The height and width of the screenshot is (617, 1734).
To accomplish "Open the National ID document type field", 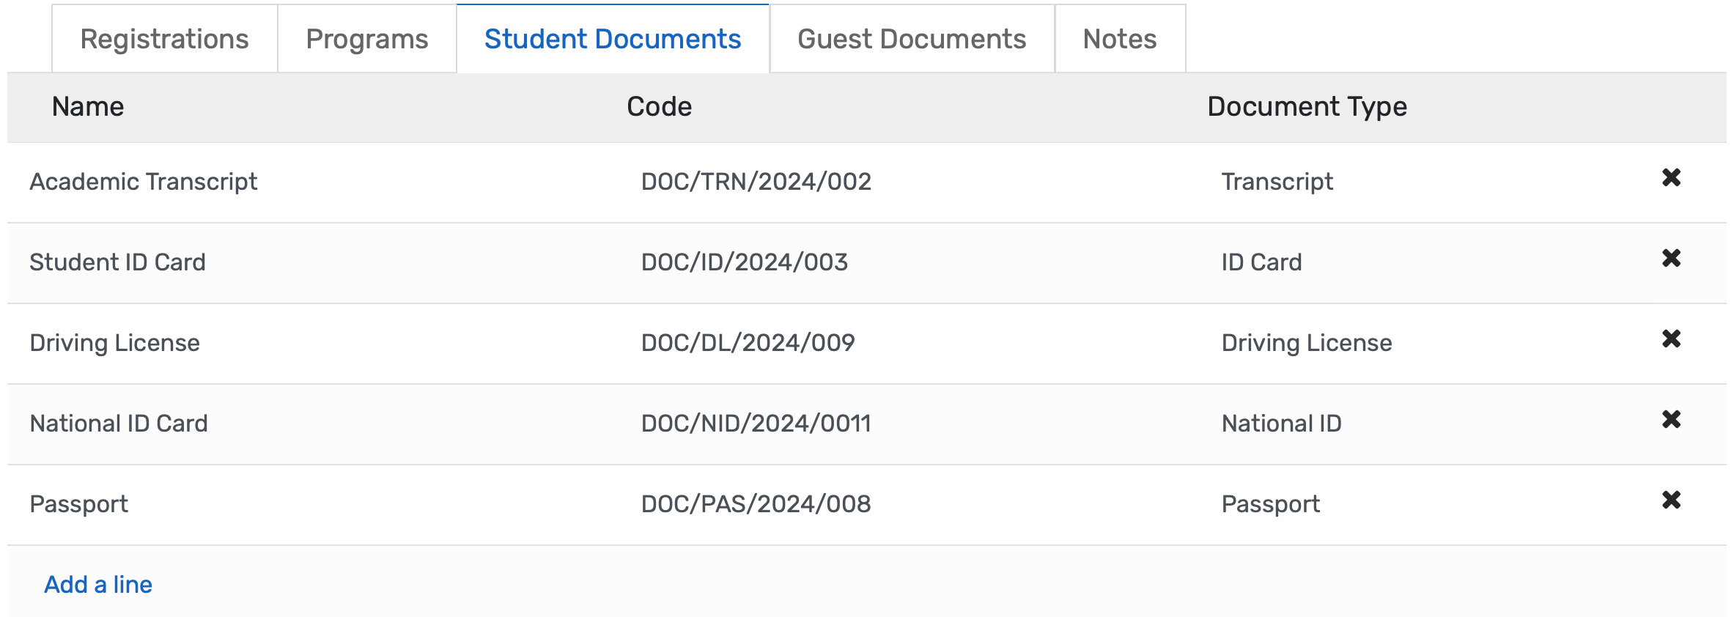I will (x=1281, y=424).
